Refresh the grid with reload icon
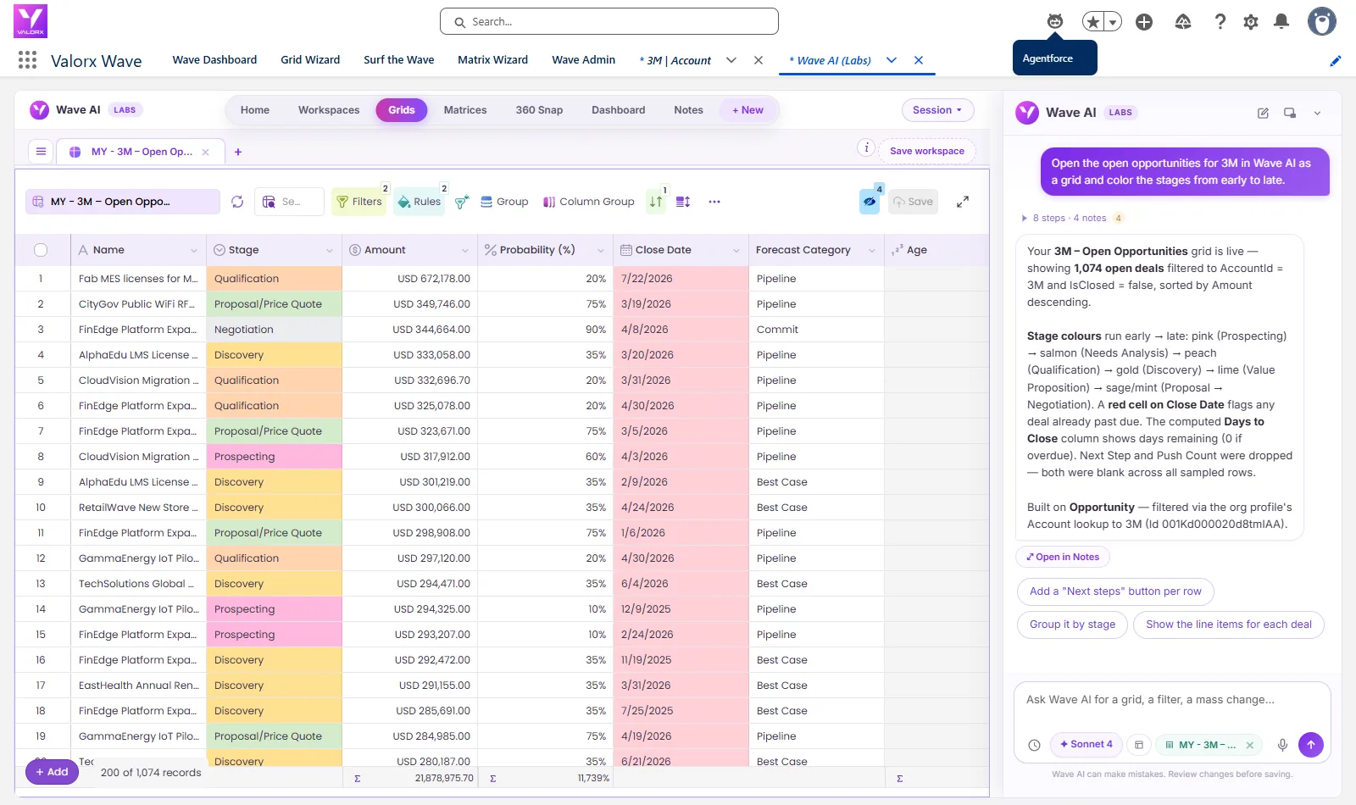This screenshot has height=805, width=1356. 237,202
